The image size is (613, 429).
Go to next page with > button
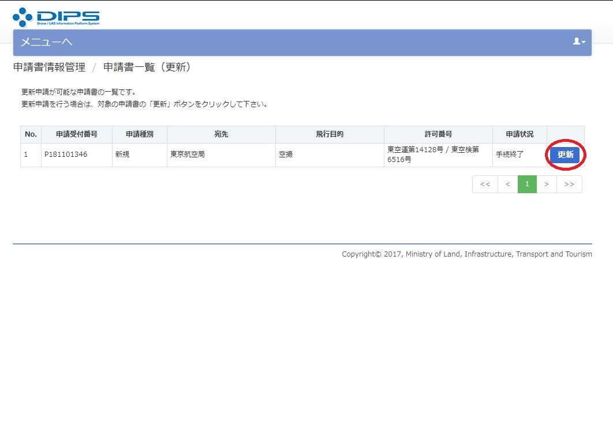tap(547, 185)
